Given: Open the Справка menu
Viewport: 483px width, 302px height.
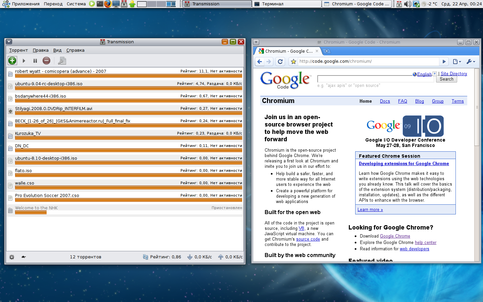Looking at the screenshot, I should coord(75,50).
